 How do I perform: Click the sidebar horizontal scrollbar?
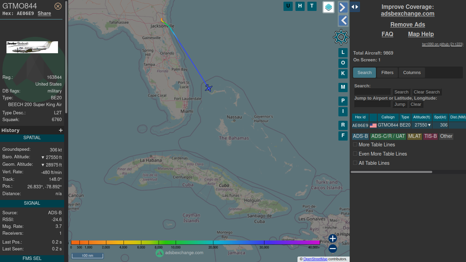[x=391, y=172]
